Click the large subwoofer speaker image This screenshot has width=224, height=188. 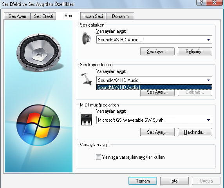click(39, 53)
